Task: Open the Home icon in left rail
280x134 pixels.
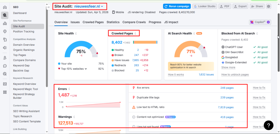Action: (5, 7)
